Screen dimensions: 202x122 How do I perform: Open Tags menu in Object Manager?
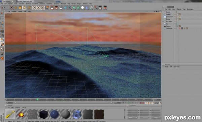coord(184,9)
